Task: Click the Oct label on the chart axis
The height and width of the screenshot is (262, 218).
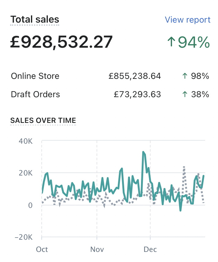Action: 42,249
